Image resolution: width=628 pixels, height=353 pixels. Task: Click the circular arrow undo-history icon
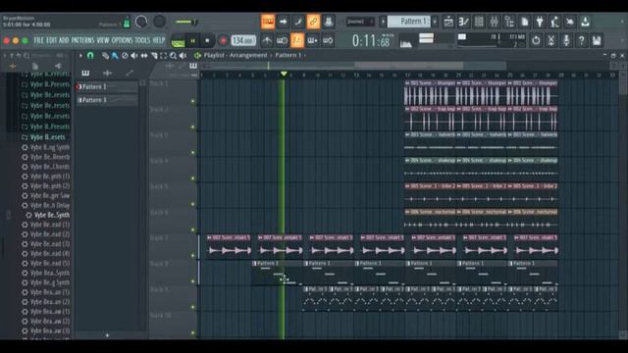point(536,40)
